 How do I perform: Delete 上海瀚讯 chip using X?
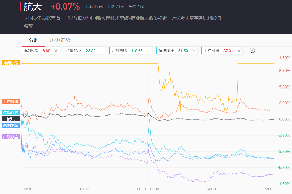click(x=239, y=51)
